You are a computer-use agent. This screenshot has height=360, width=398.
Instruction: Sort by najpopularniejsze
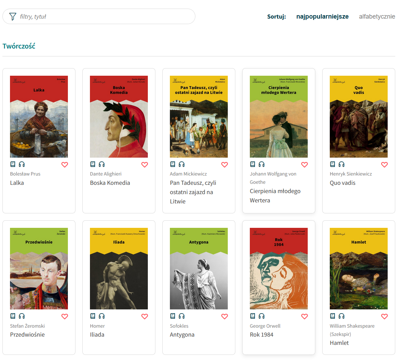click(322, 17)
